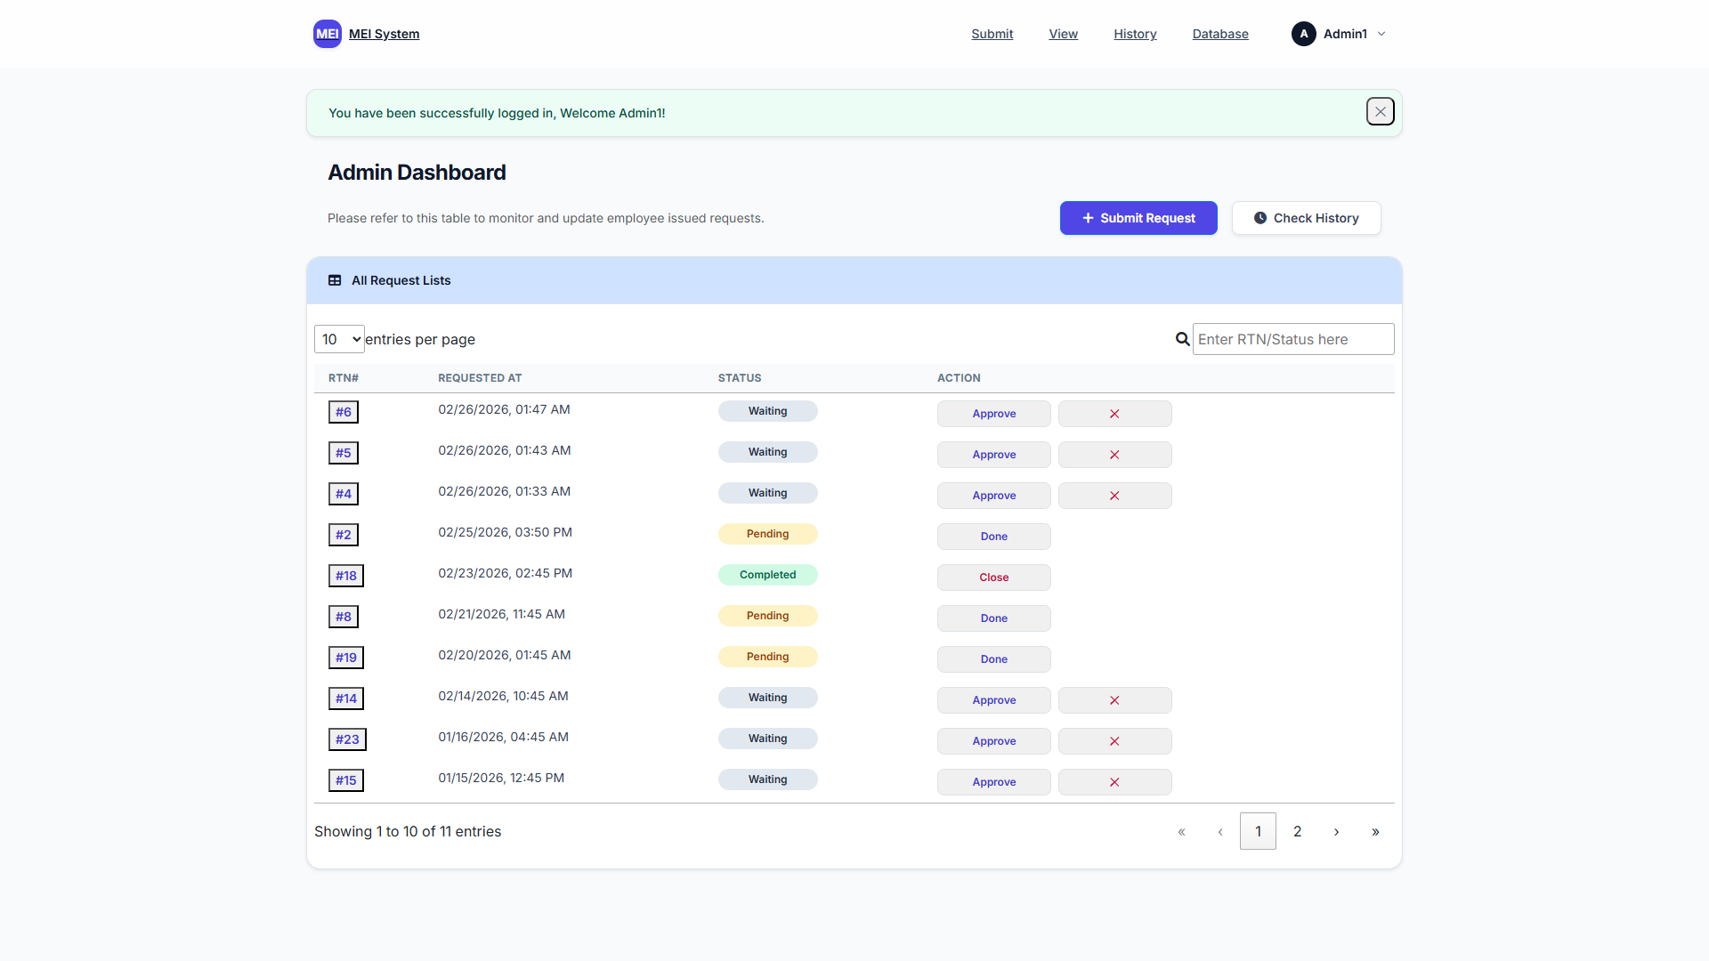1709x961 pixels.
Task: Reject request #6 with red X
Action: click(x=1114, y=414)
